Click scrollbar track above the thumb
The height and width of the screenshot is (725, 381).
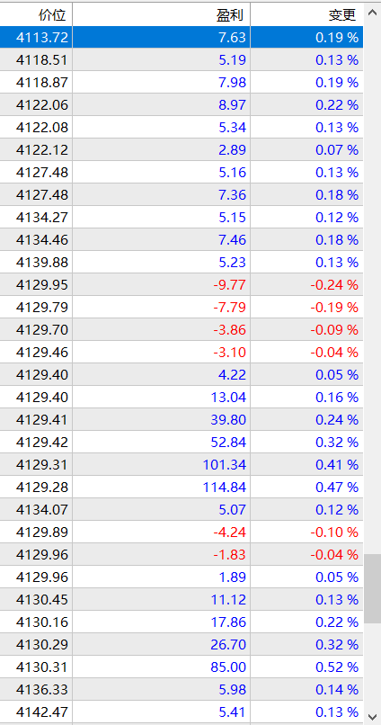tap(372, 289)
